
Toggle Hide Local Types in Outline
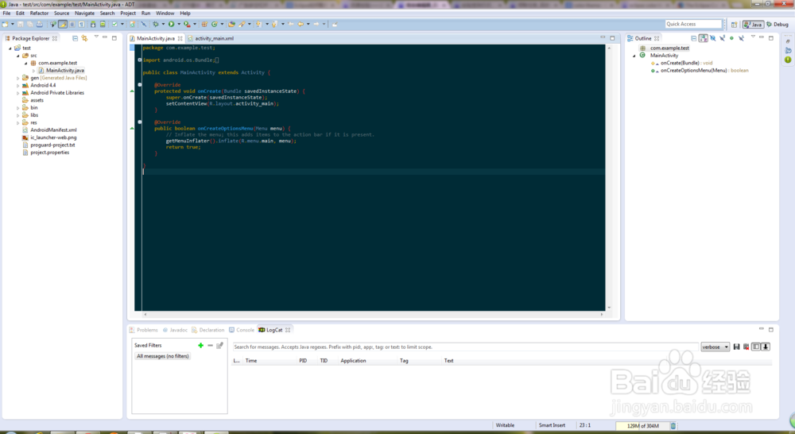(741, 38)
